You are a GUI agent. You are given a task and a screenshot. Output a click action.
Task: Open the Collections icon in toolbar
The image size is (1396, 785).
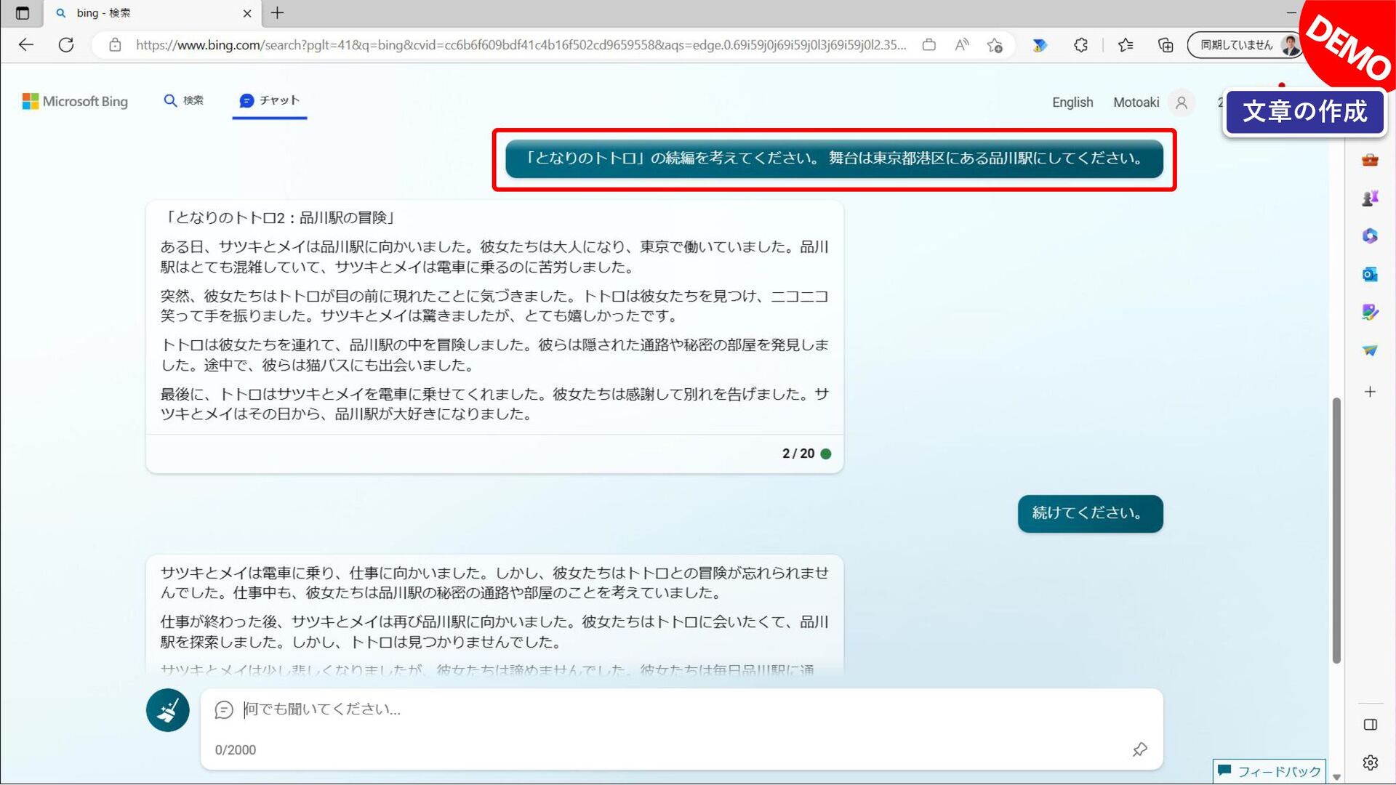click(1166, 45)
